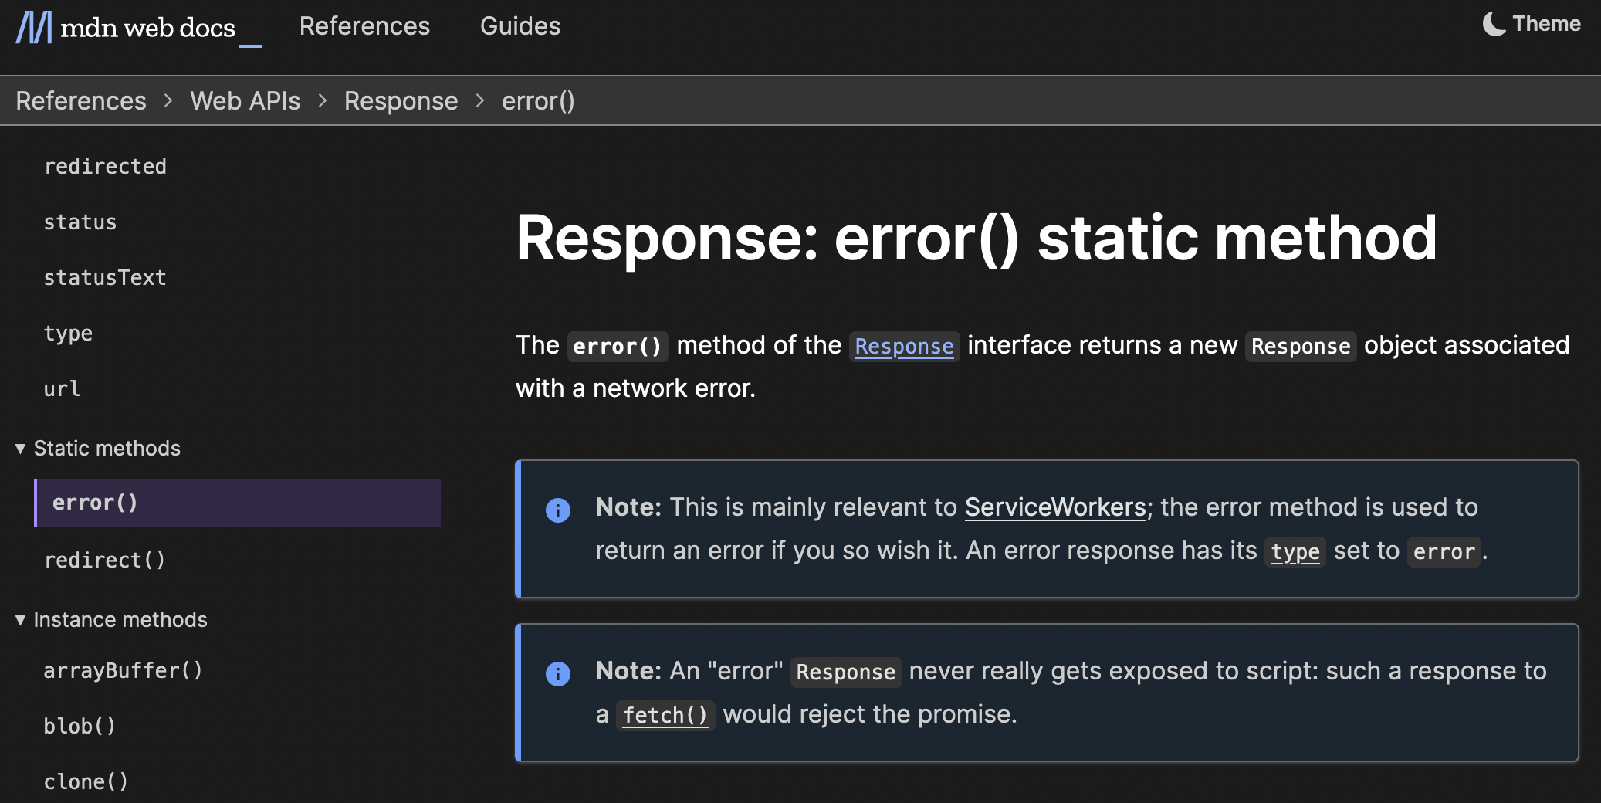This screenshot has height=803, width=1601.
Task: Open the Guides menu in the navbar
Action: (520, 25)
